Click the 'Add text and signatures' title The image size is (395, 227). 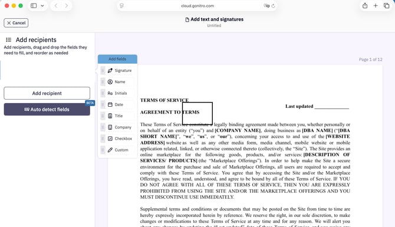[x=217, y=19]
